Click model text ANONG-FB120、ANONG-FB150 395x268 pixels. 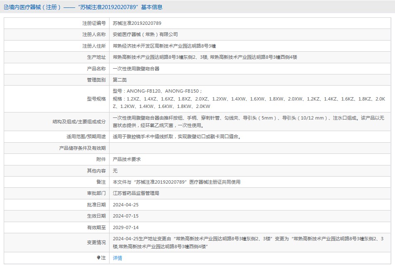coord(158,91)
